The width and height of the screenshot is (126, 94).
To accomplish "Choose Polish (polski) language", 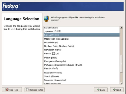I will pyautogui.click(x=81, y=58).
